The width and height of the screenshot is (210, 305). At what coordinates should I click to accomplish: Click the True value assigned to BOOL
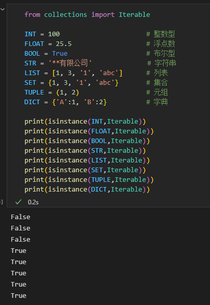60,54
